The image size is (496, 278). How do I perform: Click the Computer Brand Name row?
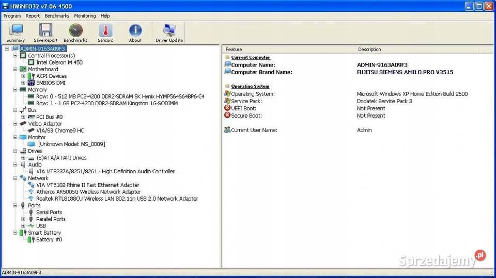click(x=358, y=72)
